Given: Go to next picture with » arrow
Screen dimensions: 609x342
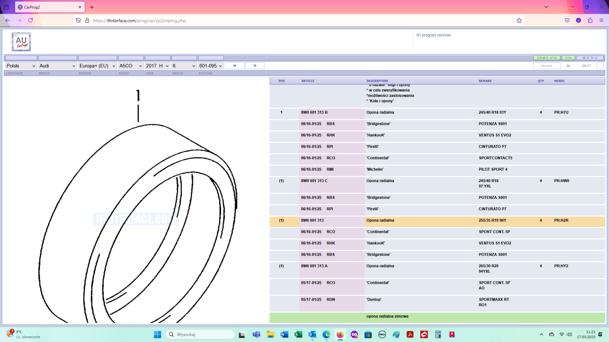Looking at the screenshot, I should (255, 66).
